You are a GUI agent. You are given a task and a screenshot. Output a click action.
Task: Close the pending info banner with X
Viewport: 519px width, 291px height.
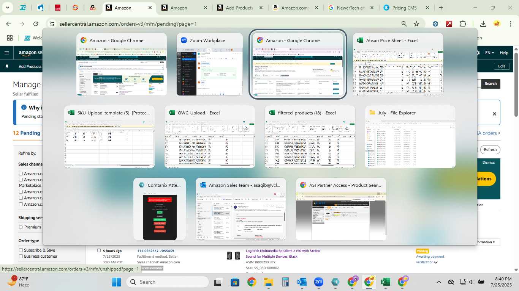coord(494,114)
